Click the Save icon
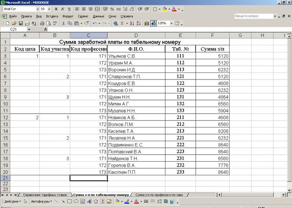Viewport: 292px width, 208px height. (22, 23)
